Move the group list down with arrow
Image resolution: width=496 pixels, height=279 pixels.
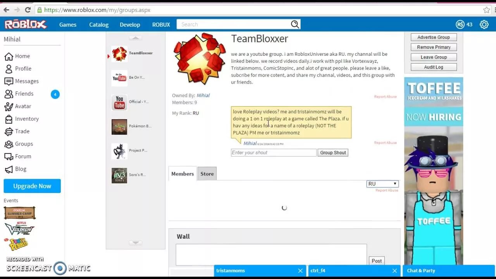pyautogui.click(x=135, y=243)
